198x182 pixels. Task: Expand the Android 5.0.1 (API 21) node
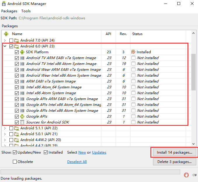5,134
